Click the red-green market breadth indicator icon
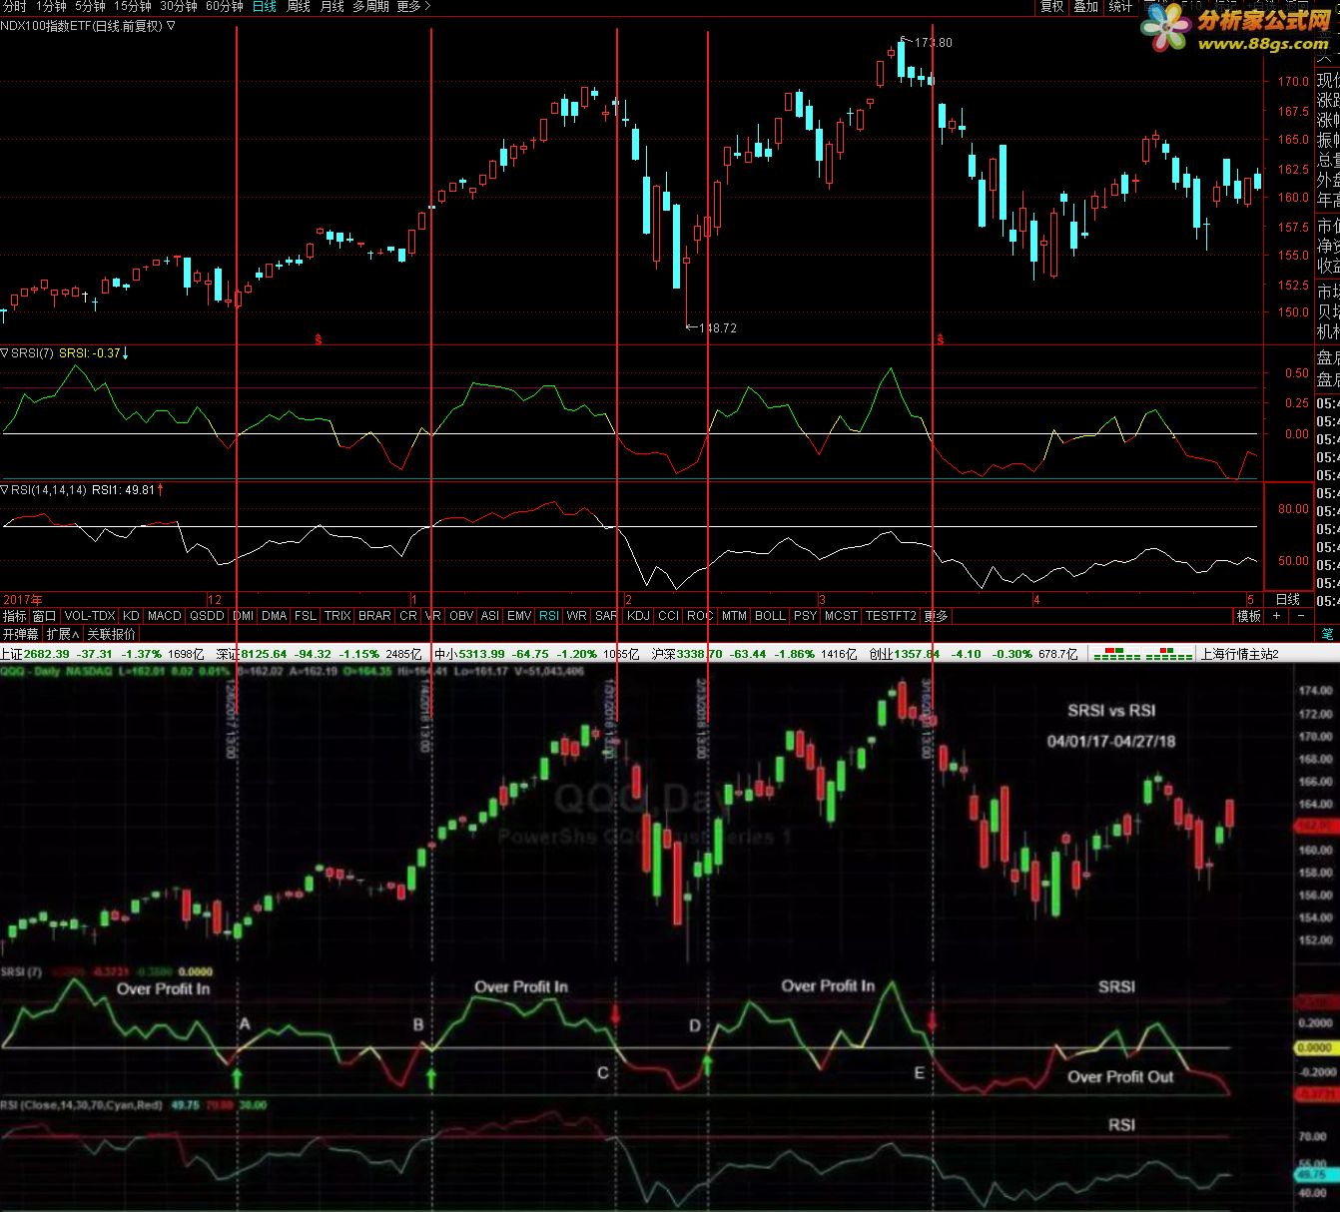Image resolution: width=1340 pixels, height=1212 pixels. (x=1142, y=655)
